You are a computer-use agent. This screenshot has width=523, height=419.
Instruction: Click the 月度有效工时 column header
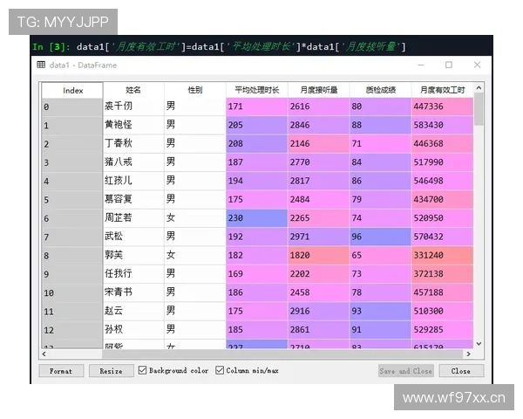pyautogui.click(x=442, y=90)
